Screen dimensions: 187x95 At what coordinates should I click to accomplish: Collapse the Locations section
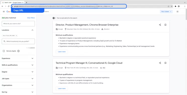point(32,30)
